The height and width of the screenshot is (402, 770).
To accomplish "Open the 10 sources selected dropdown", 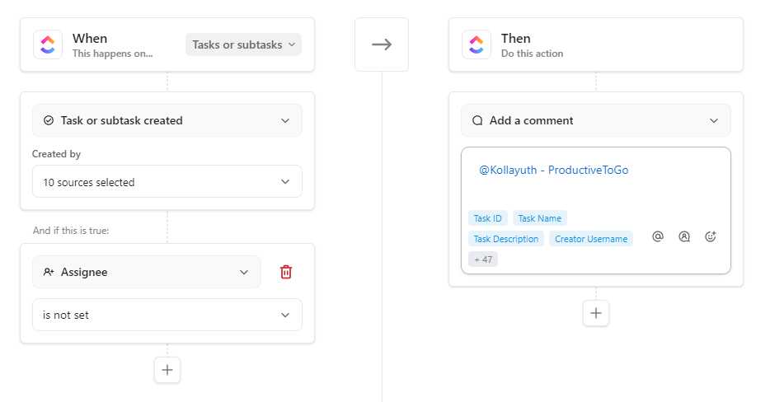I will [167, 181].
